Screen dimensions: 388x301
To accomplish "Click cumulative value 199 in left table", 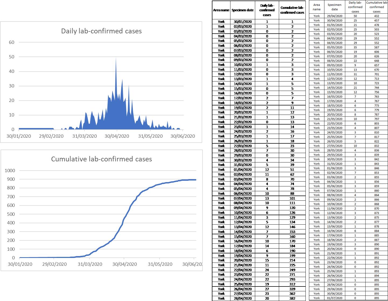I will click(x=292, y=256).
